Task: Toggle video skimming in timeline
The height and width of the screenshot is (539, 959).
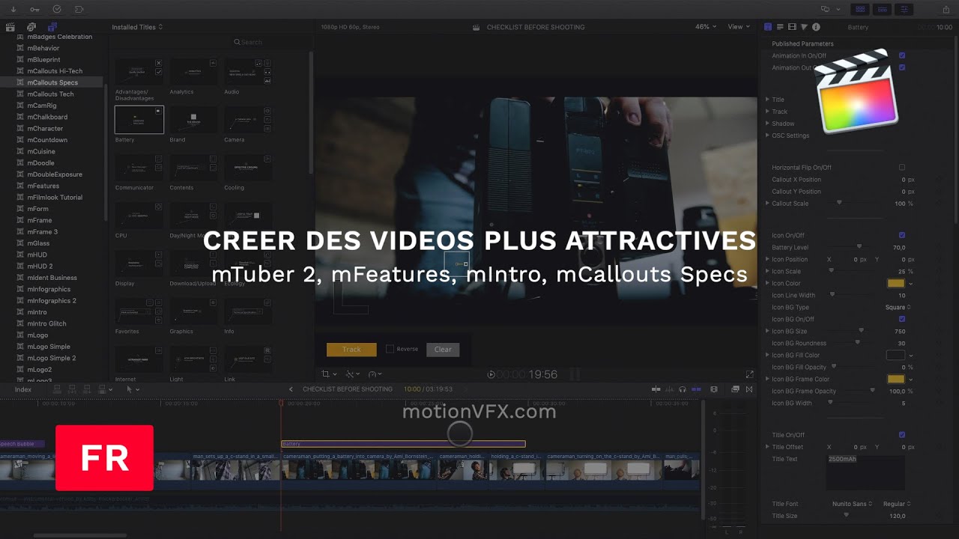Action: click(x=656, y=389)
